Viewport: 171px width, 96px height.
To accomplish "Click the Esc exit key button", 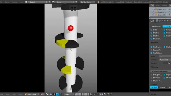I will [x=167, y=63].
